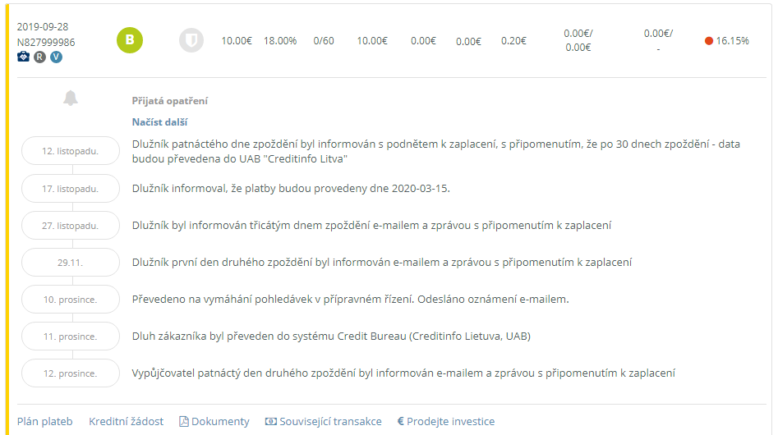
Task: Click Načíst další to load more
Action: pyautogui.click(x=159, y=121)
